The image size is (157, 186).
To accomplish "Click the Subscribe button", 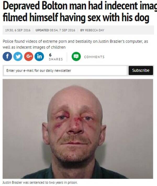I will (x=141, y=70).
